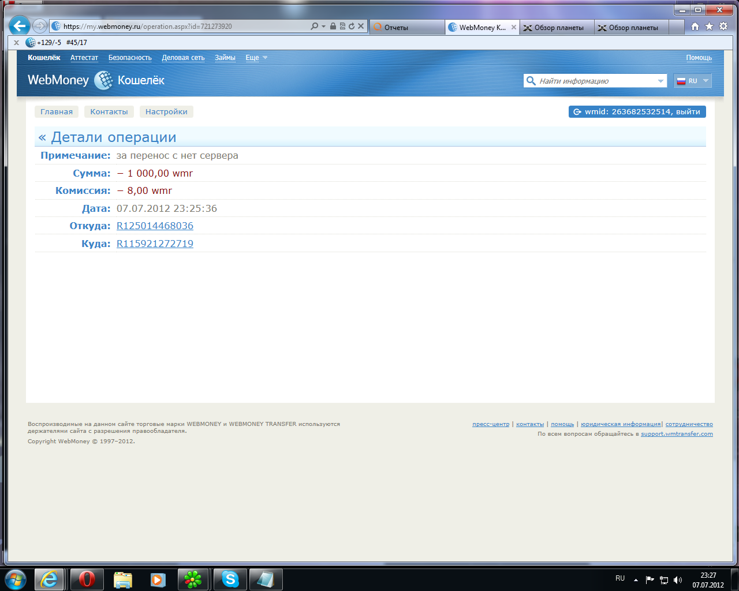This screenshot has width=739, height=591.
Task: Open юридическая информация footer link
Action: click(621, 424)
